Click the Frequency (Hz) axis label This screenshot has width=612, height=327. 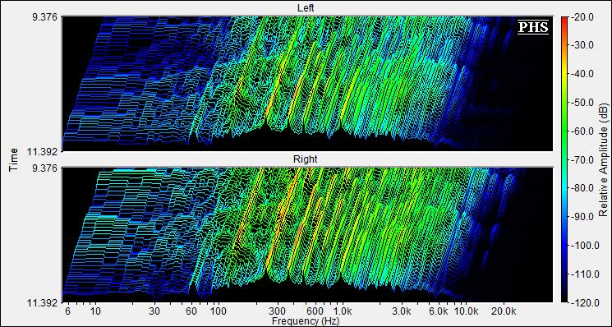(x=306, y=321)
